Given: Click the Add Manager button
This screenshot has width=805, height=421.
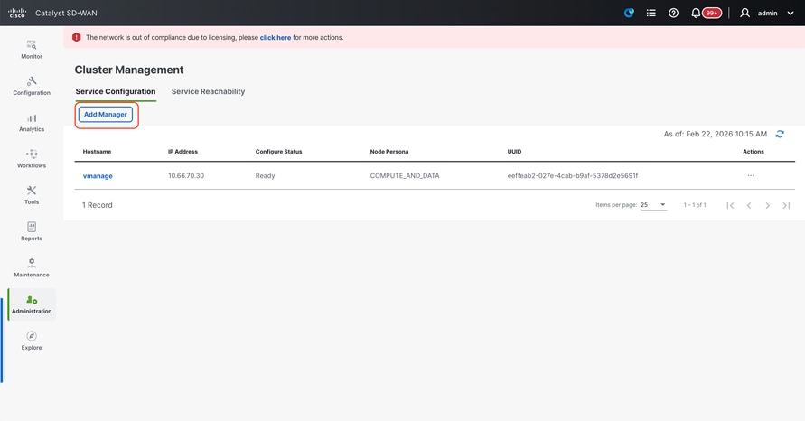Looking at the screenshot, I should 106,115.
